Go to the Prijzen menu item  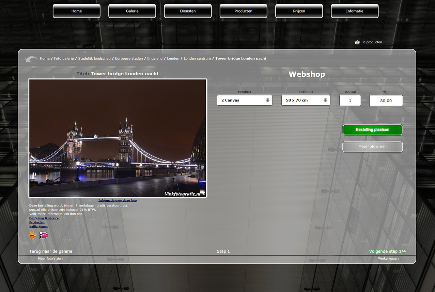[x=299, y=11]
